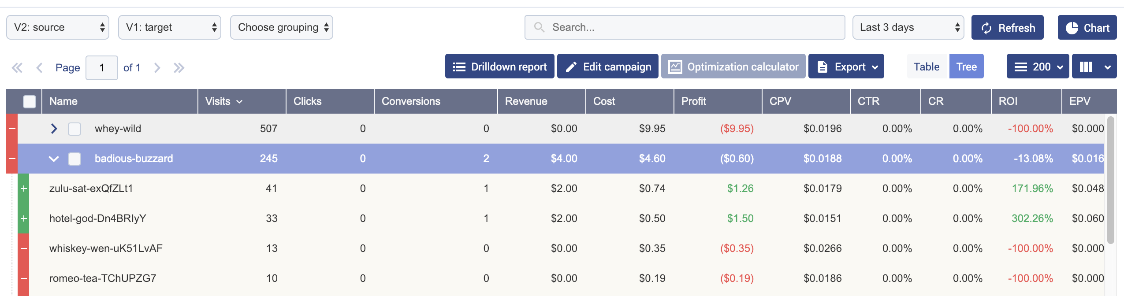The image size is (1124, 296).
Task: Open the Last 3 days date dropdown
Action: (908, 27)
